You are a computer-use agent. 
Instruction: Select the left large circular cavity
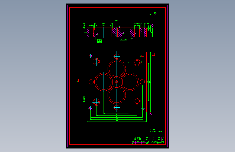coord(104,82)
